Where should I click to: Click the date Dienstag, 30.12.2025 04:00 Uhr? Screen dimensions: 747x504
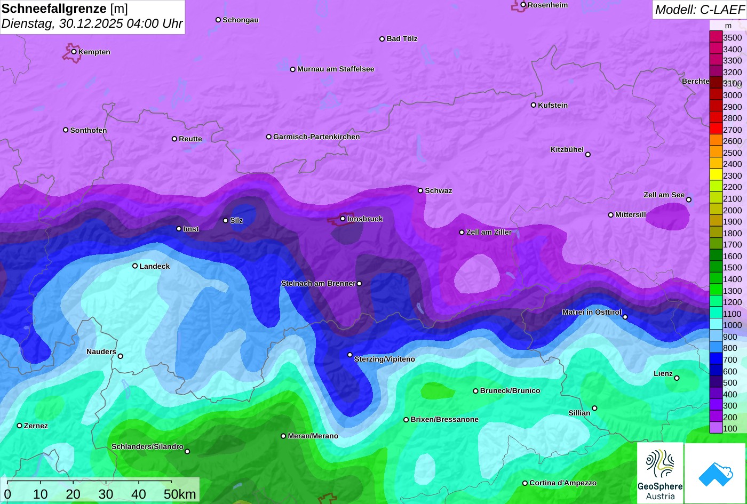(x=92, y=24)
